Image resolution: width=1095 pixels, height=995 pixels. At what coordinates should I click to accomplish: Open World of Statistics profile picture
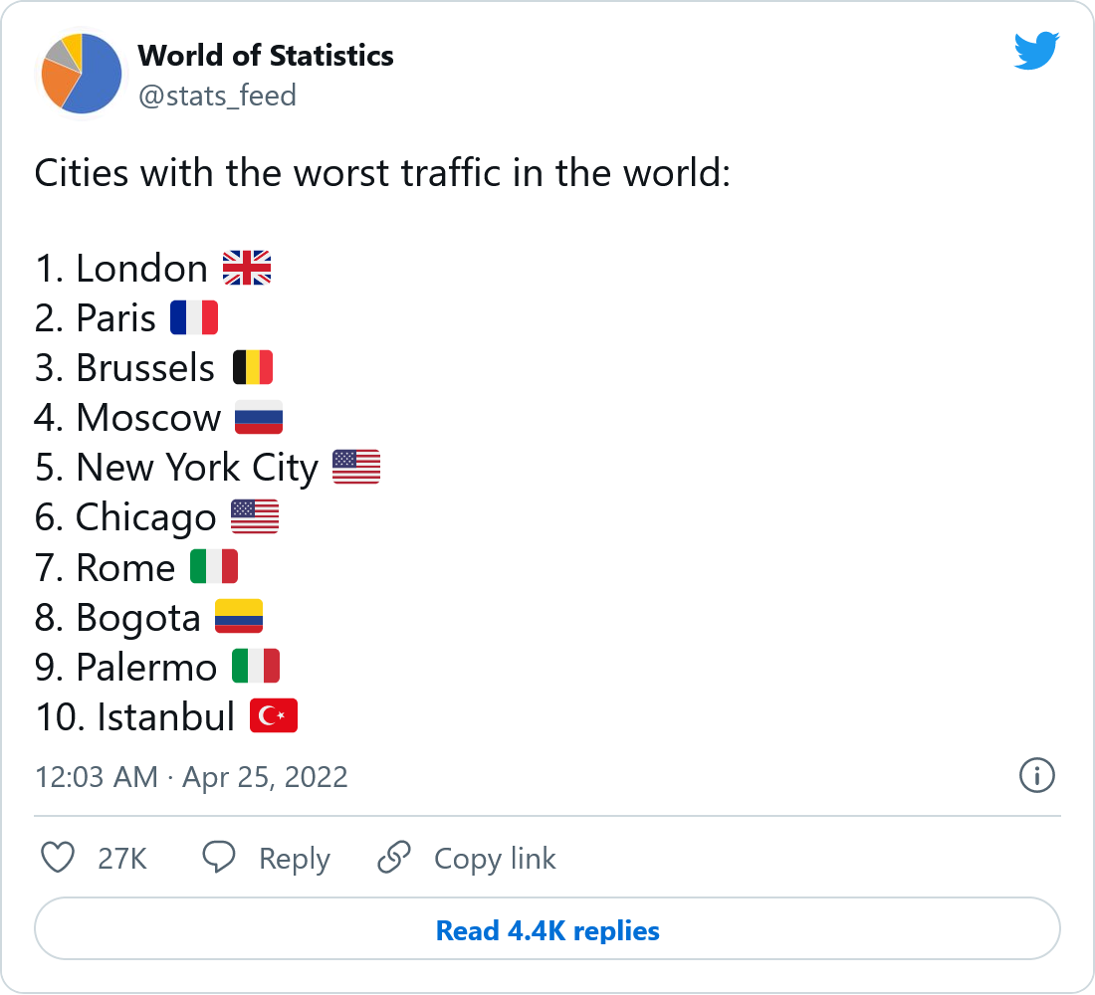pyautogui.click(x=82, y=74)
